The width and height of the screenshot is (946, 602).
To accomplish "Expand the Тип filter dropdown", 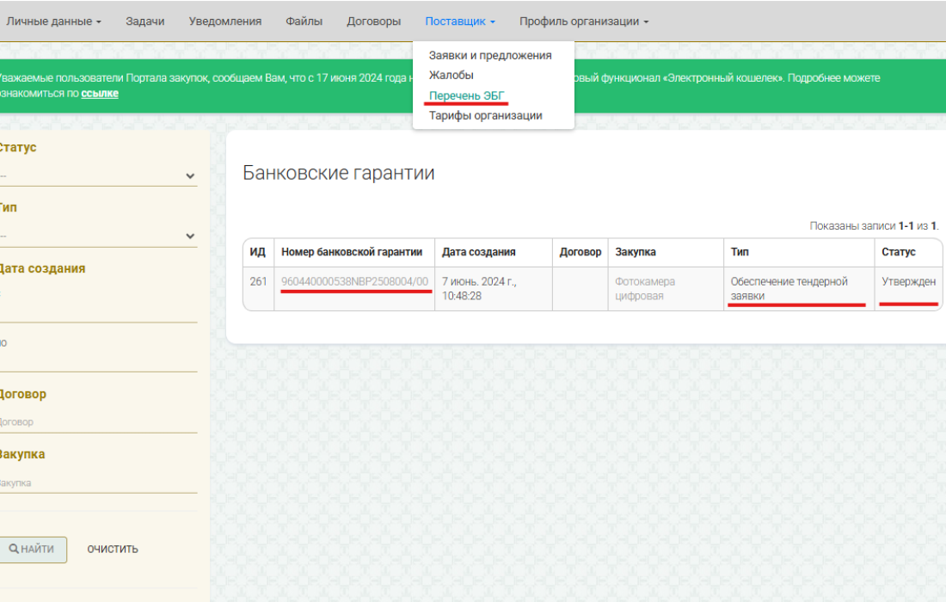I will coord(97,236).
